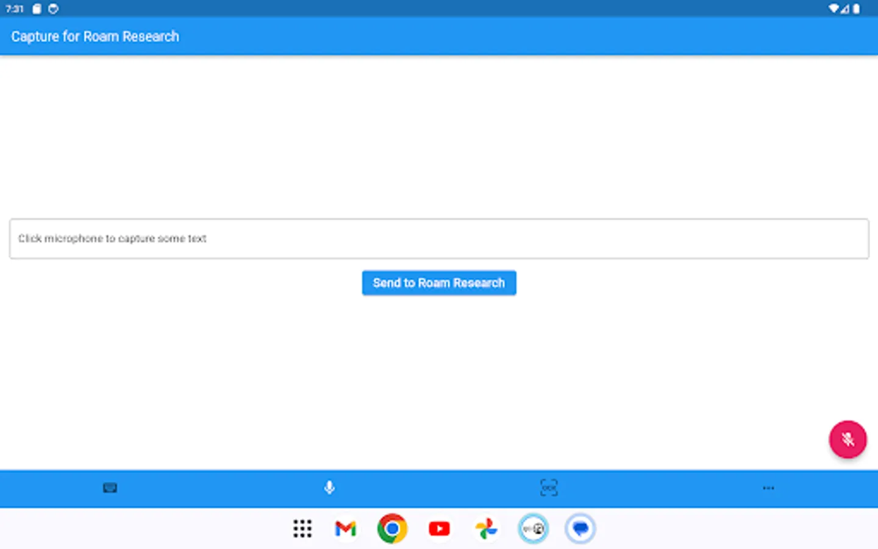Click the Capture for Roam Research title

coord(95,37)
